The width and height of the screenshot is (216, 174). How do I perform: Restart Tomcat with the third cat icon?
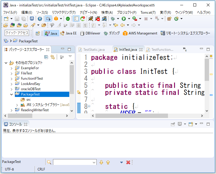point(104,19)
